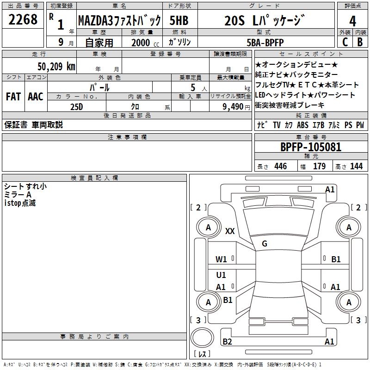Image resolution: width=370 pixels, height=370 pixels.
Task: Click the grade 20S Lパッケージ
Action: (265, 20)
